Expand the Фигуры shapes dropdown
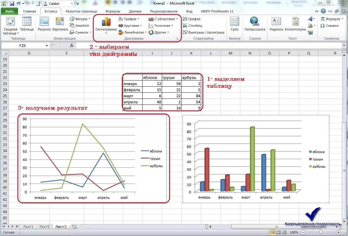 [89, 19]
